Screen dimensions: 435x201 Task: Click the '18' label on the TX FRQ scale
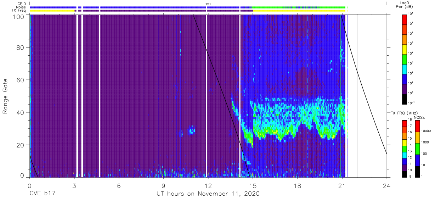(x=409, y=120)
